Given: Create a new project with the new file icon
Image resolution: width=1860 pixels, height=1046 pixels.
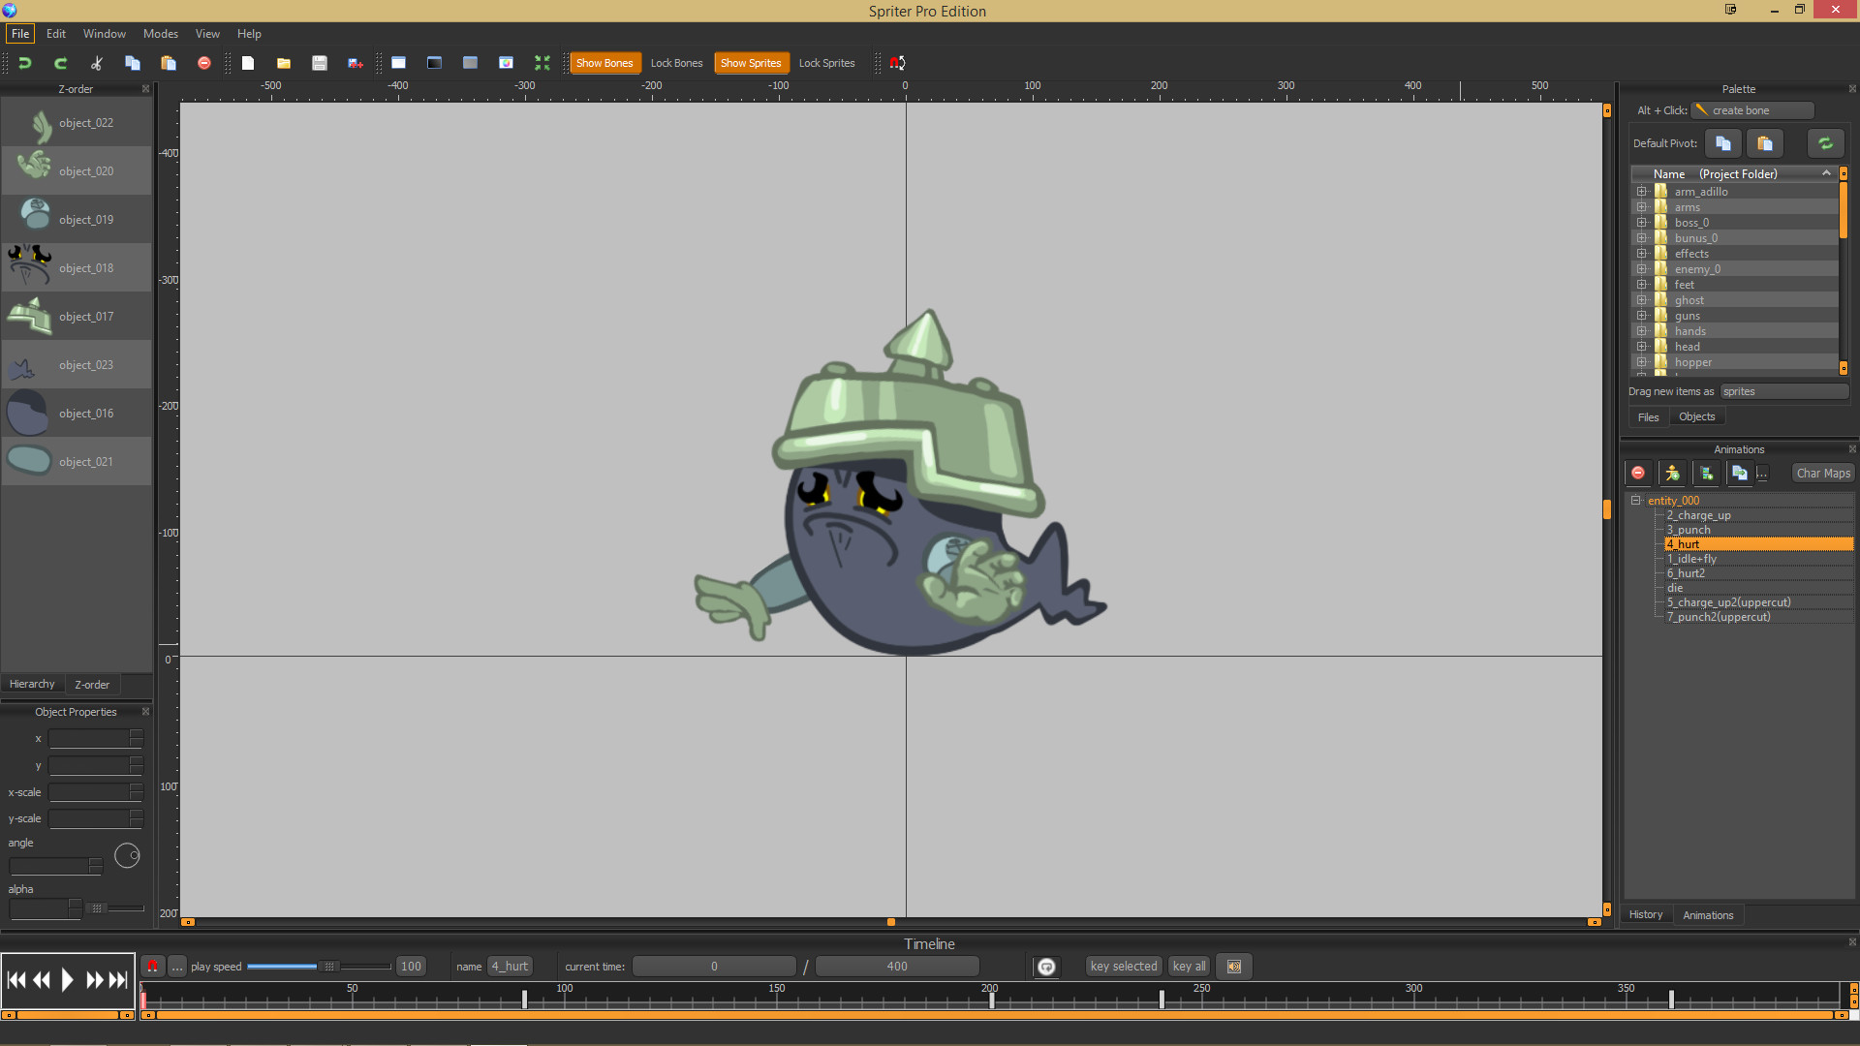Looking at the screenshot, I should coord(248,62).
